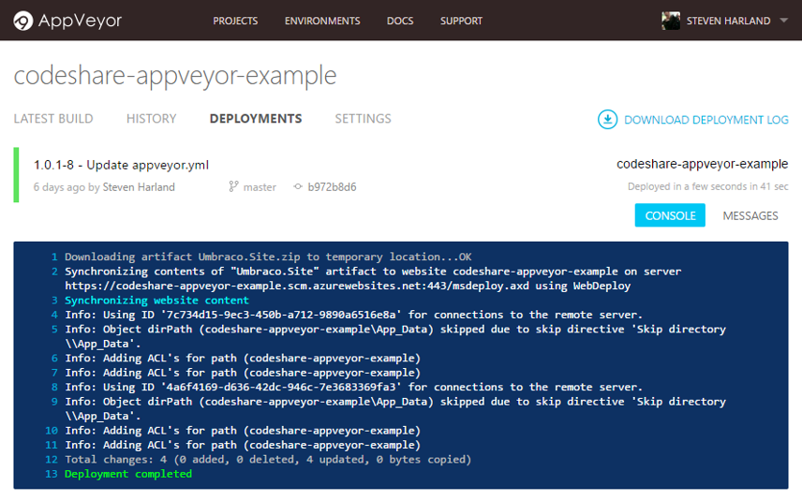Switch to the History tab

pyautogui.click(x=151, y=119)
